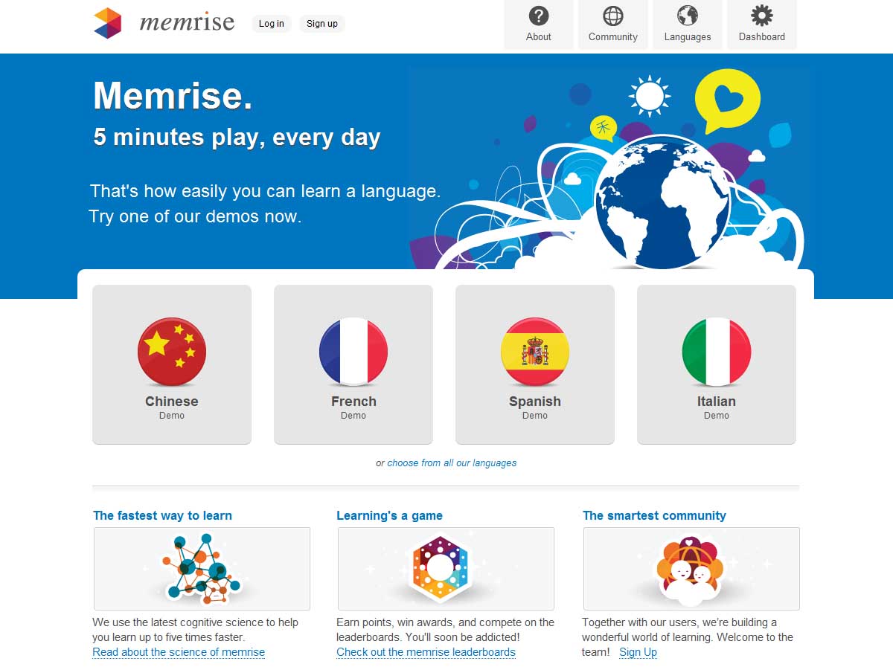Click the Sign Up link under community
893x667 pixels.
pyautogui.click(x=638, y=652)
